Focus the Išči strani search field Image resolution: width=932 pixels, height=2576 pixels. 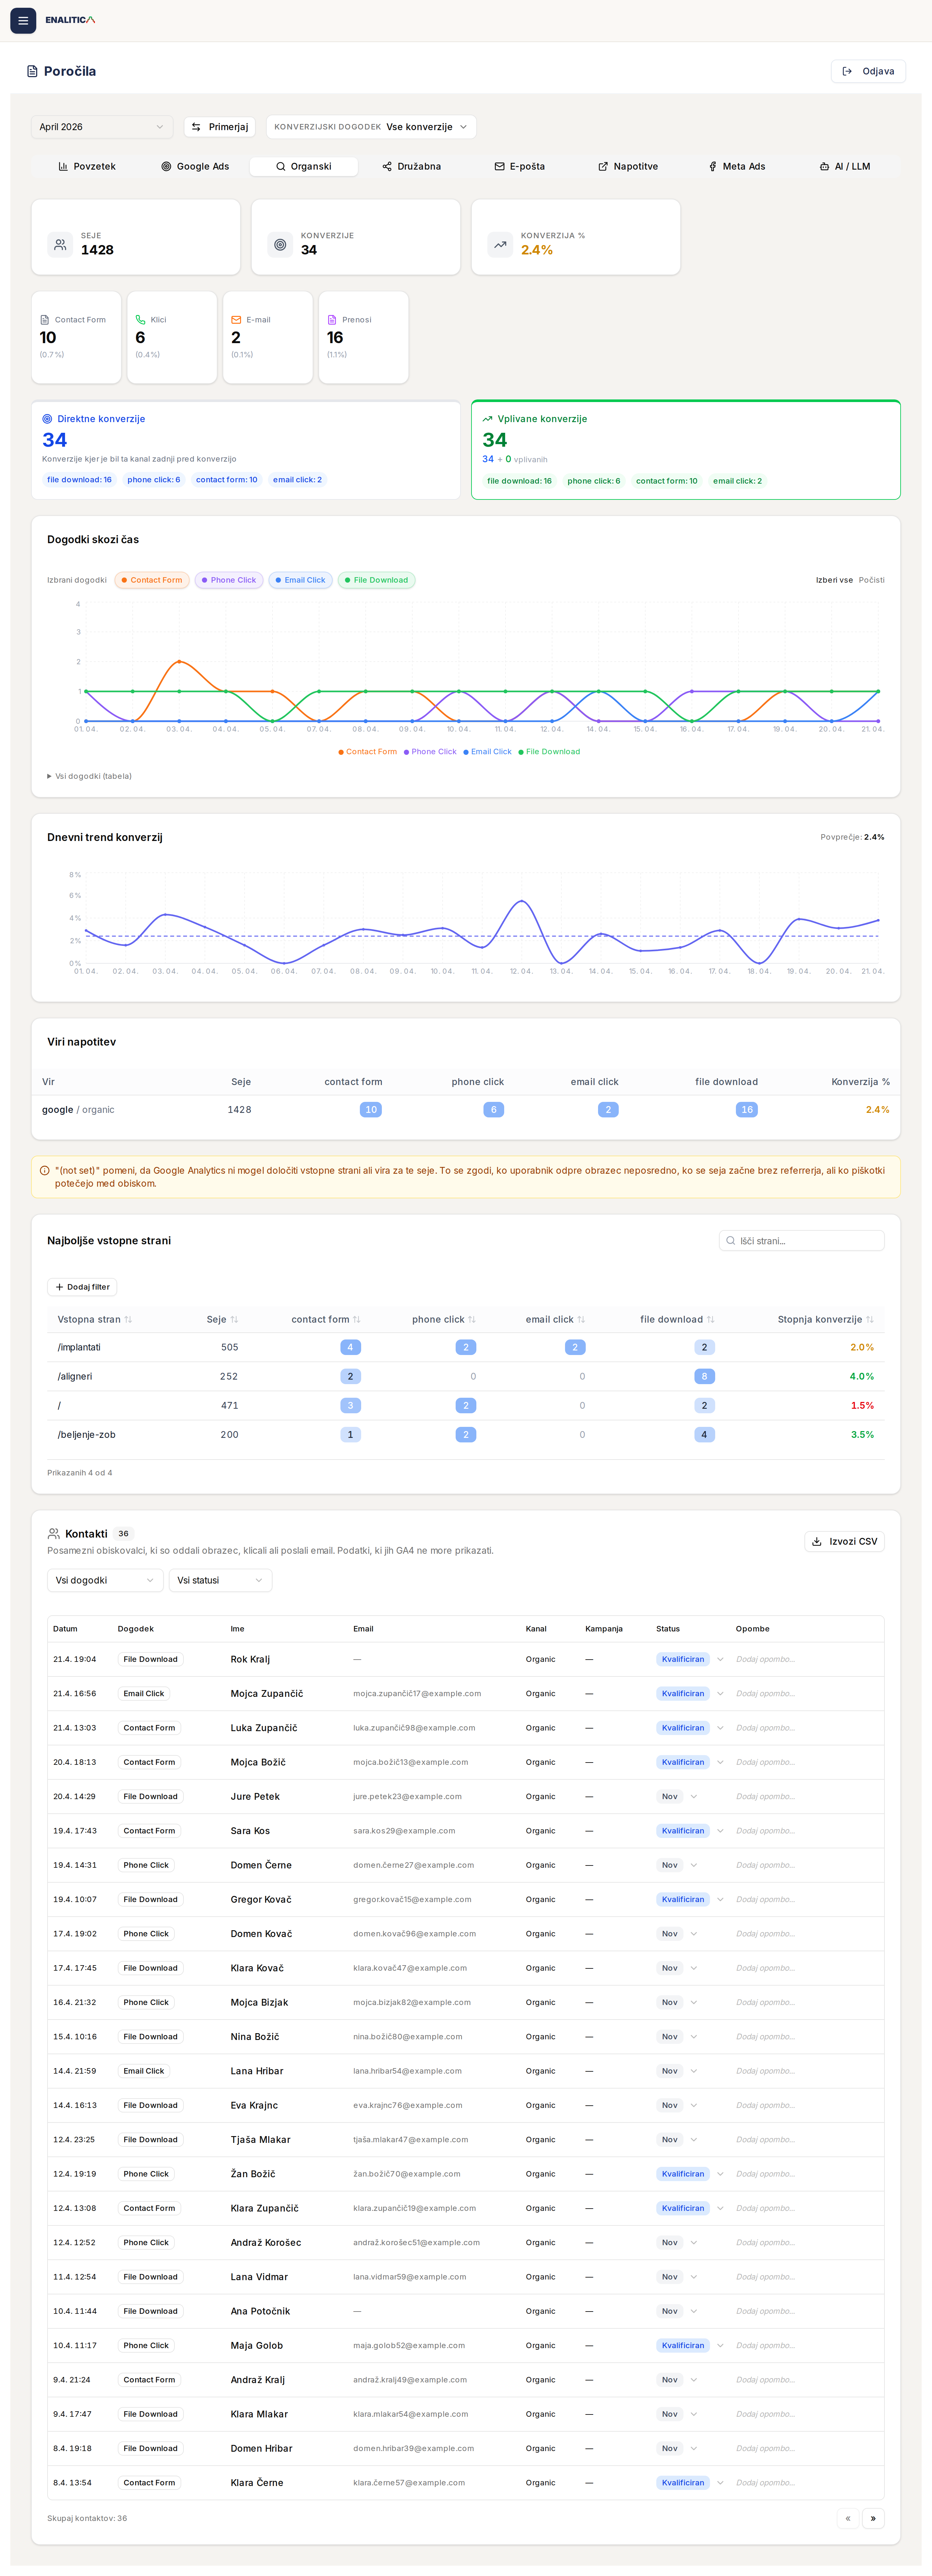pyautogui.click(x=802, y=1241)
